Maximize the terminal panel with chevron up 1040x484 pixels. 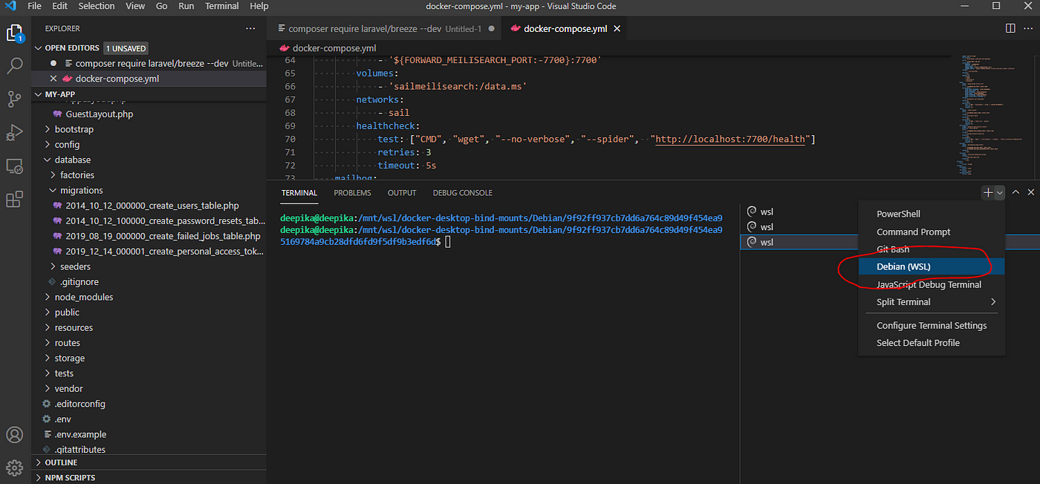click(1015, 192)
